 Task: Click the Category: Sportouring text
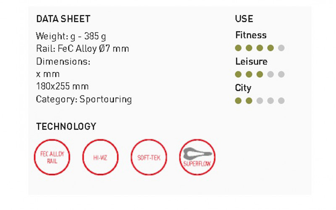pyautogui.click(x=84, y=100)
